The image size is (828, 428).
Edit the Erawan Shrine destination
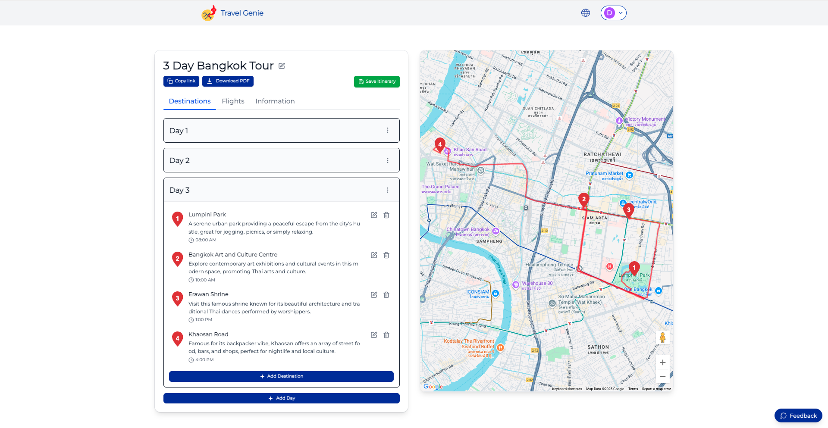374,295
